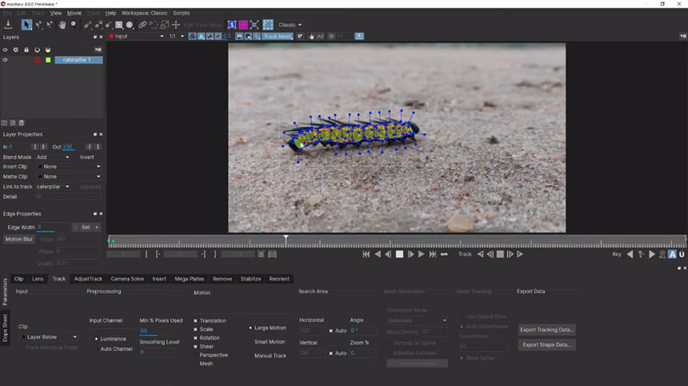Viewport: 688px width, 386px height.
Task: Track forwards with the rightmost Track arrow
Action: (520, 254)
